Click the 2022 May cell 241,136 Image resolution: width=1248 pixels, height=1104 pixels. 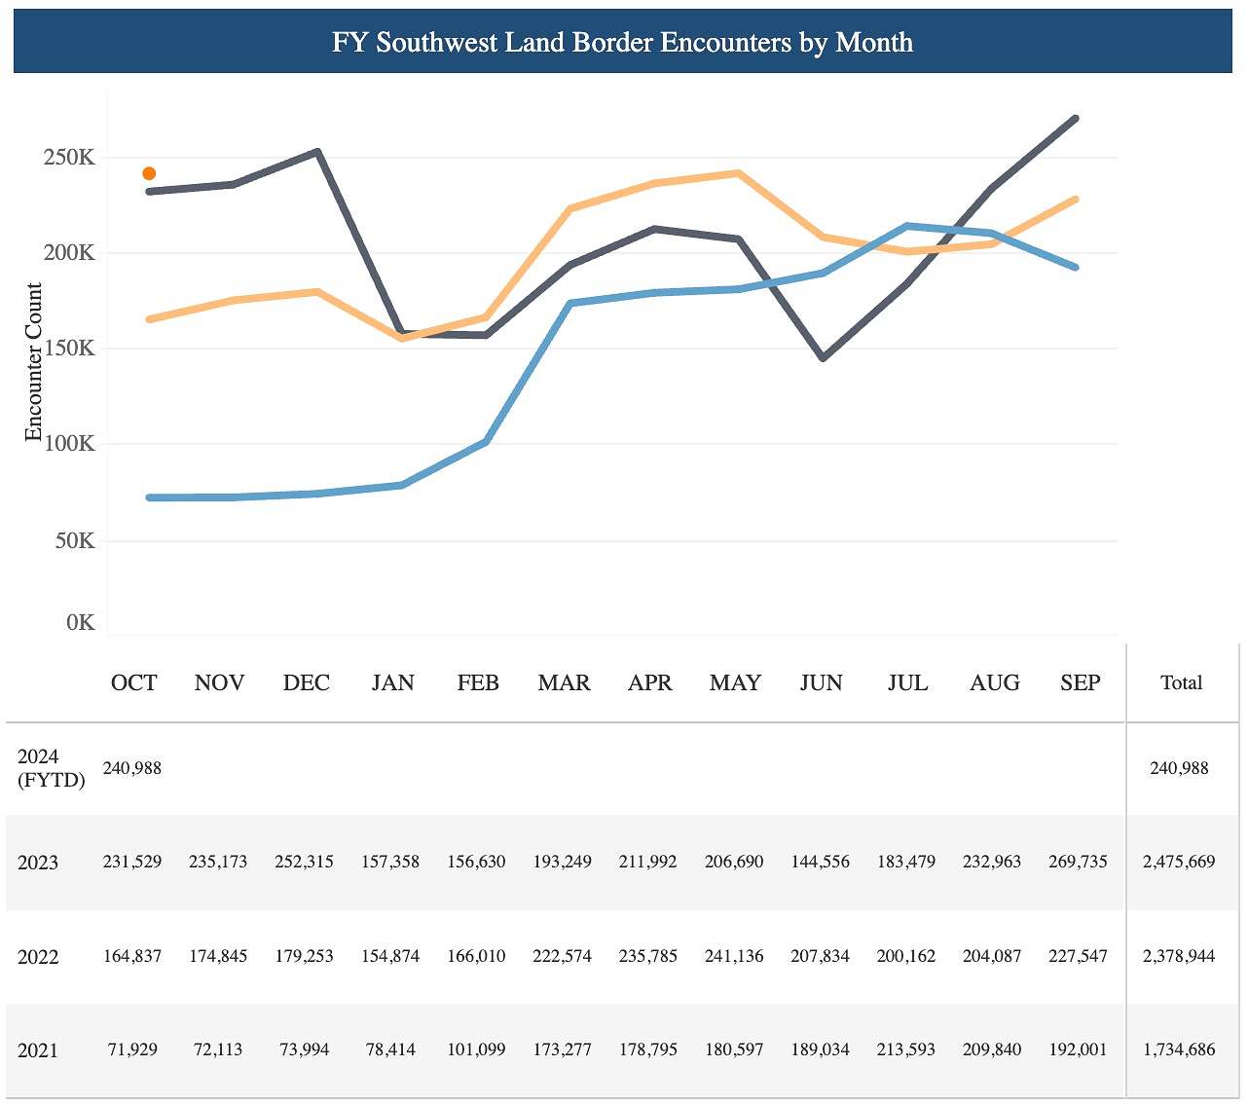735,956
